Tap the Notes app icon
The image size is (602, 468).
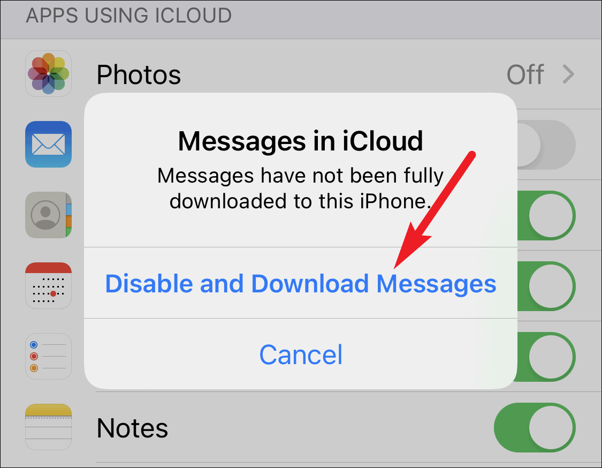(x=48, y=427)
